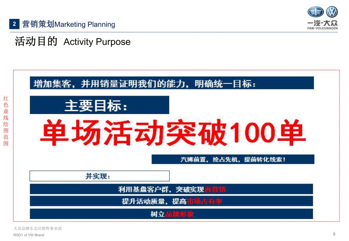This screenshot has width=349, height=241.
Task: Click the bar 提升活动质量,提高市场占有率
Action: (172, 201)
